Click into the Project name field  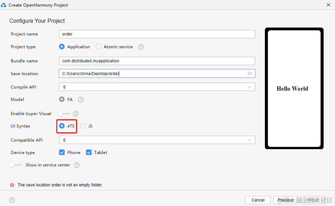pyautogui.click(x=157, y=34)
